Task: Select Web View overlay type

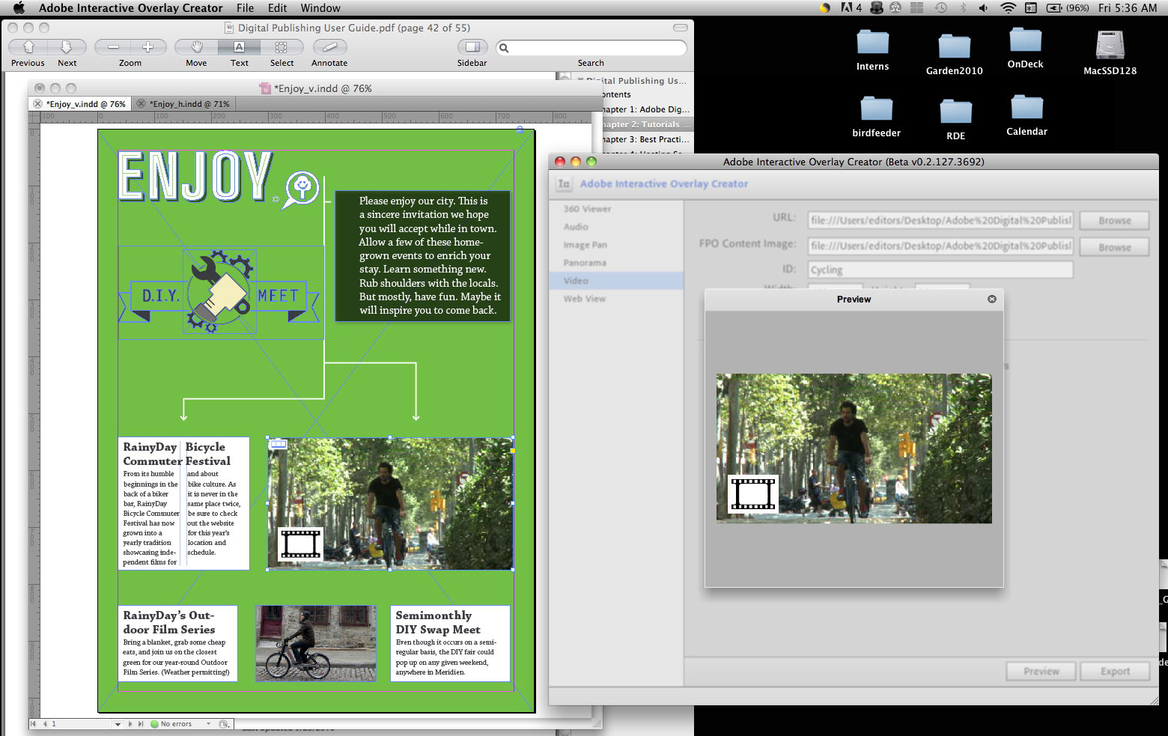Action: coord(584,299)
